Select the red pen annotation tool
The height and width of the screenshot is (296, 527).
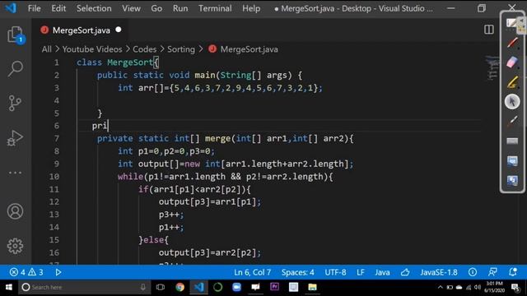click(512, 43)
